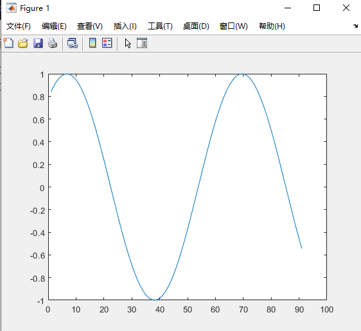This screenshot has height=331, width=361.
Task: Click the y-axis tick label 0.4
Action: pyautogui.click(x=39, y=143)
